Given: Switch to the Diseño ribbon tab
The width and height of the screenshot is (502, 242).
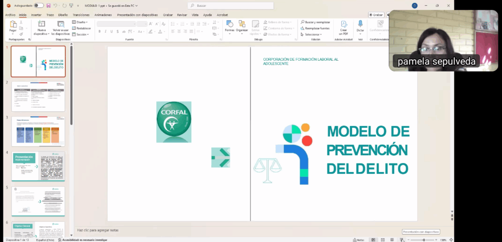Looking at the screenshot, I should pyautogui.click(x=63, y=15).
